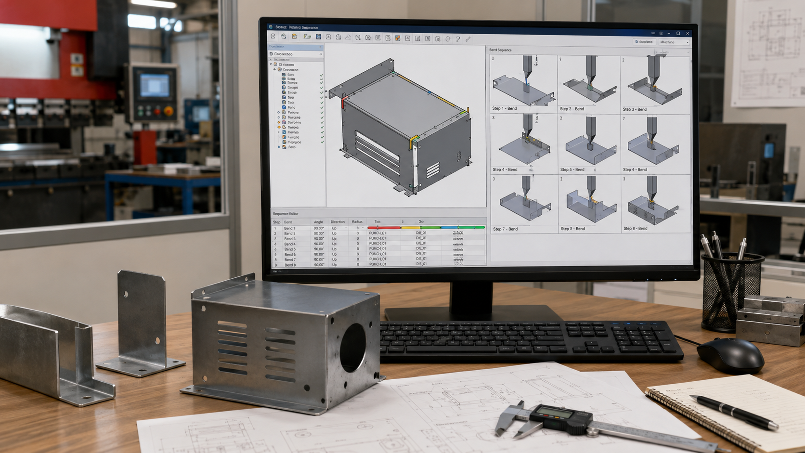805x453 pixels.
Task: Toggle the green checkmark on first tree row
Action: point(321,75)
